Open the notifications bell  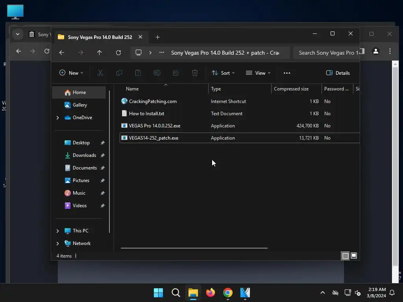[x=392, y=293]
